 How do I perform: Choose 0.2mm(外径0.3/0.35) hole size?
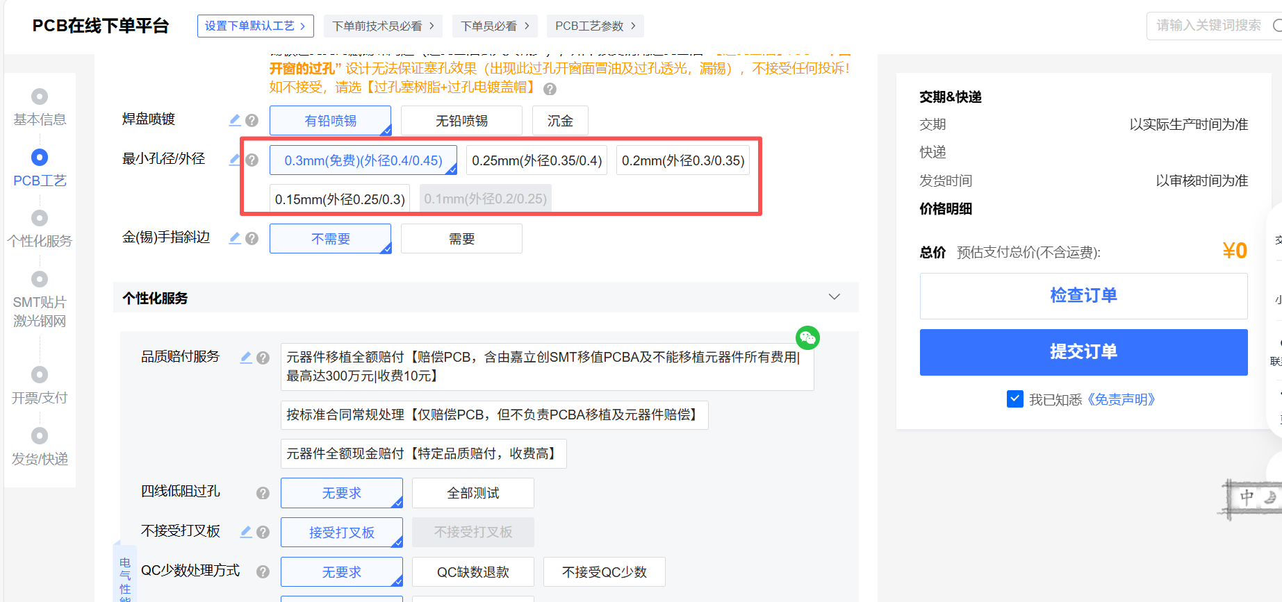pos(683,160)
